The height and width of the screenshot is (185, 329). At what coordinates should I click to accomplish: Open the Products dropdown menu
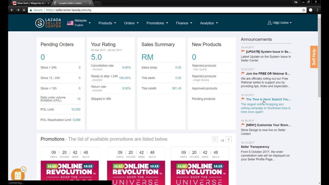107,23
